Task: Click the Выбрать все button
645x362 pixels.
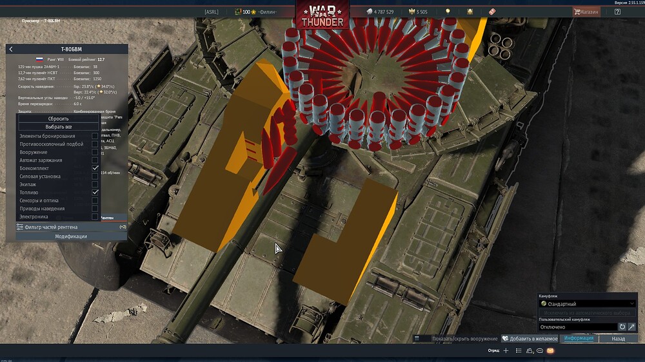Action: click(59, 126)
